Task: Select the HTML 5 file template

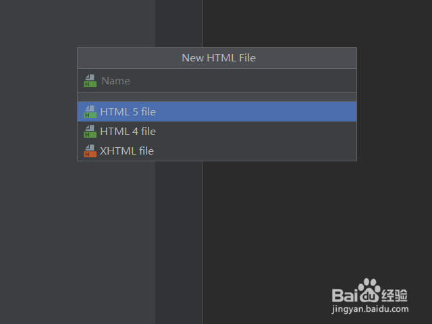Action: coord(128,112)
